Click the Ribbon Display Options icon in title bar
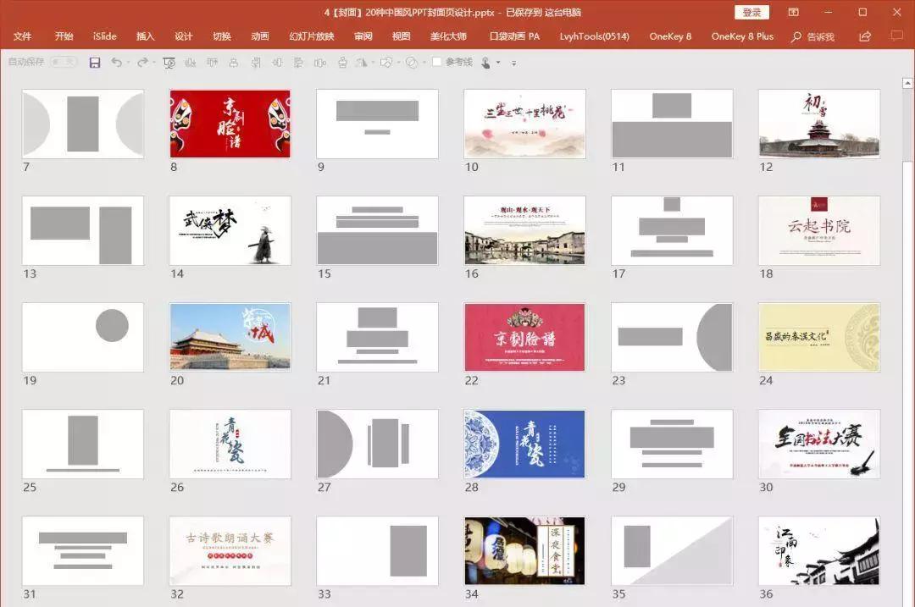The height and width of the screenshot is (607, 915). (x=792, y=11)
